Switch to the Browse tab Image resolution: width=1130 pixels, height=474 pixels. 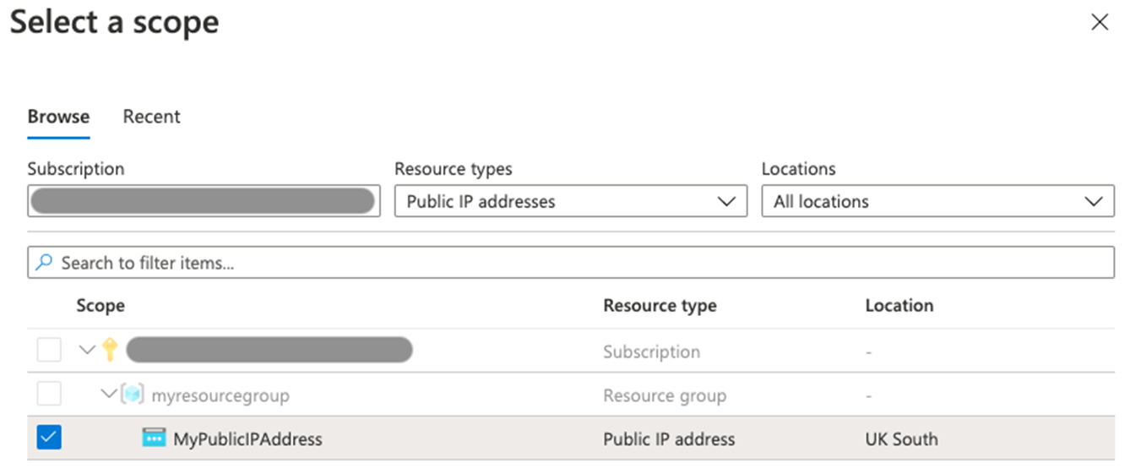[x=58, y=117]
